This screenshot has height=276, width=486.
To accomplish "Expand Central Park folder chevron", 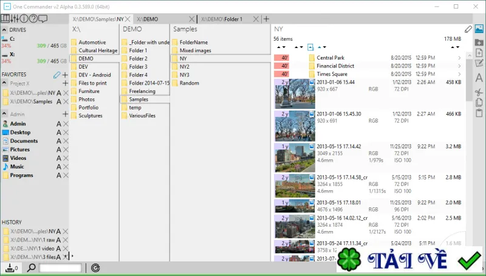I will tap(459, 58).
